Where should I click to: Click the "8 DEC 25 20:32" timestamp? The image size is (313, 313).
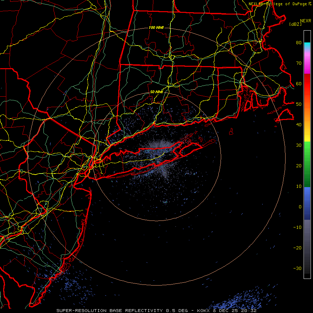coord(235,311)
